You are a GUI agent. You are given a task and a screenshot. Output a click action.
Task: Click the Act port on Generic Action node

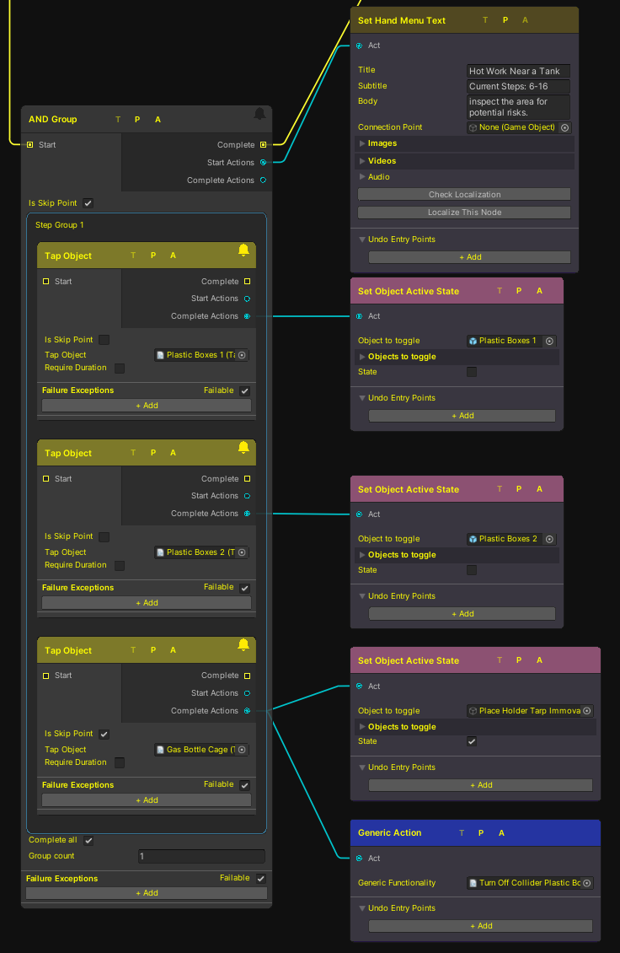pyautogui.click(x=360, y=859)
